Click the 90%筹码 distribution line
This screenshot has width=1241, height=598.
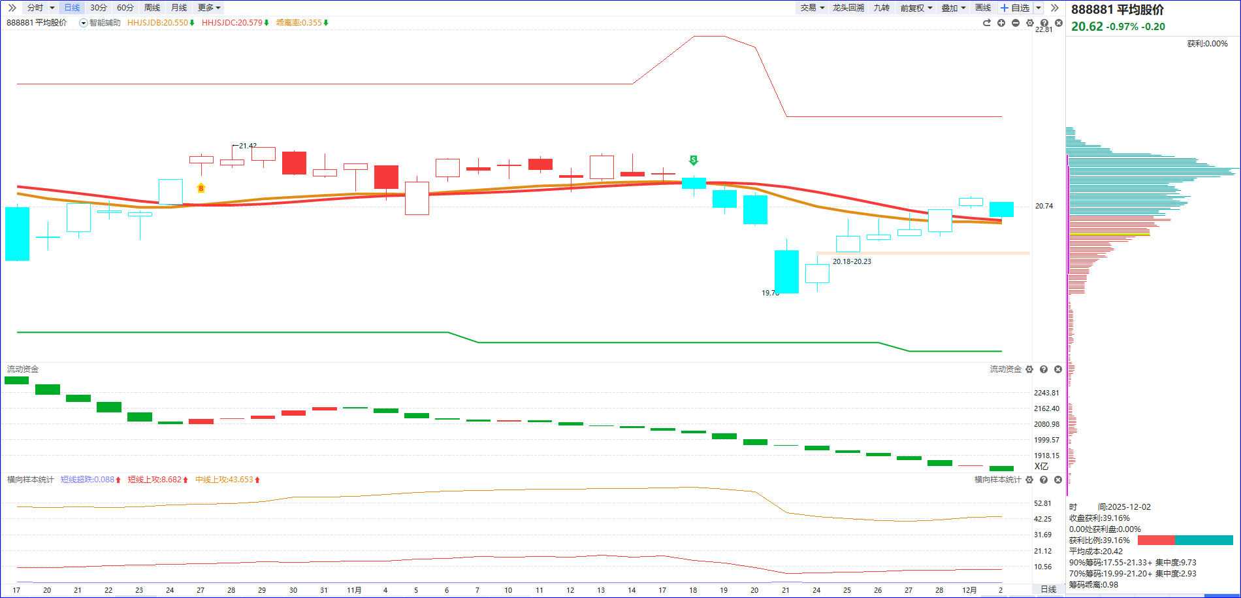tap(1133, 563)
